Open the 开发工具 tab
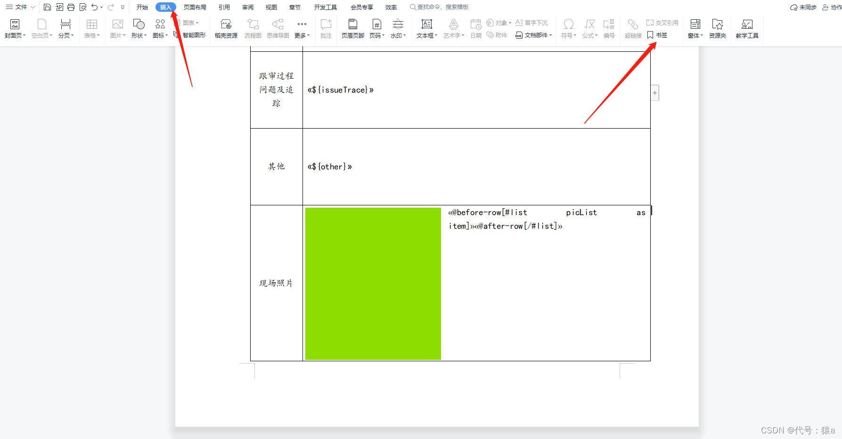This screenshot has width=842, height=439. 326,7
